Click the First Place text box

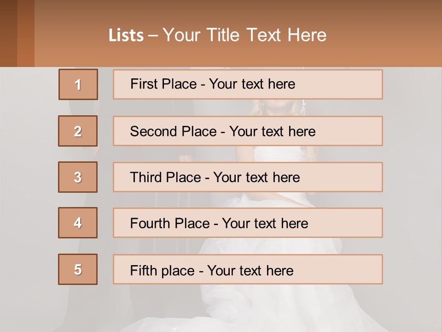pos(248,84)
